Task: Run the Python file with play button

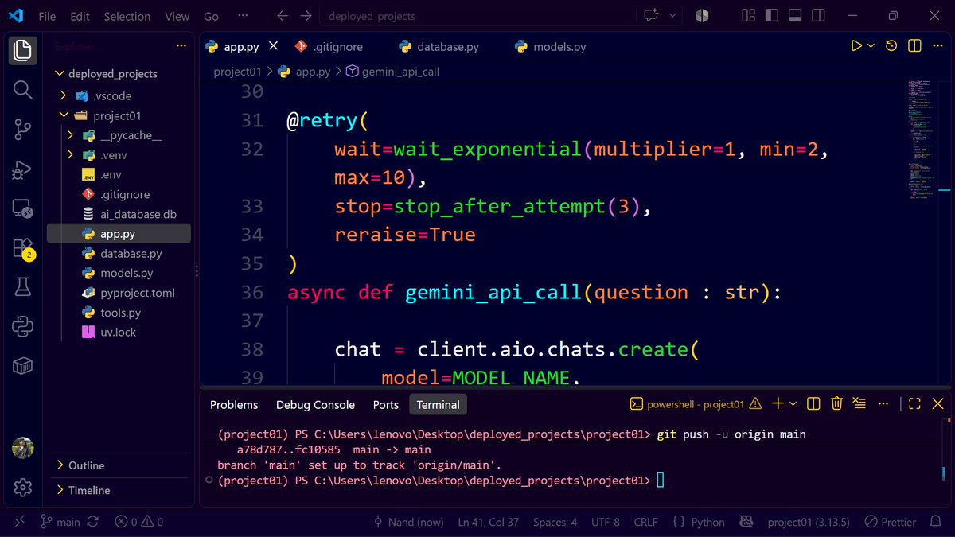Action: (x=856, y=46)
